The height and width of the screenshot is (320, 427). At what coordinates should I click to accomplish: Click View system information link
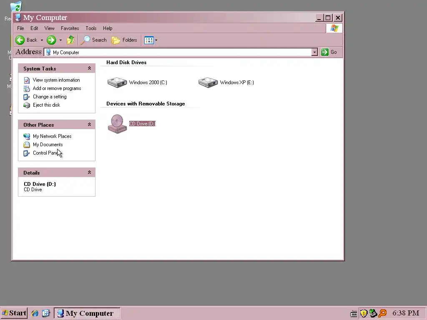pos(56,80)
